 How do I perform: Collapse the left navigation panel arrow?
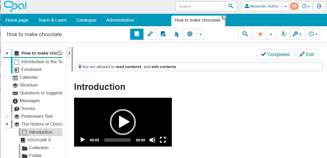pyautogui.click(x=69, y=53)
